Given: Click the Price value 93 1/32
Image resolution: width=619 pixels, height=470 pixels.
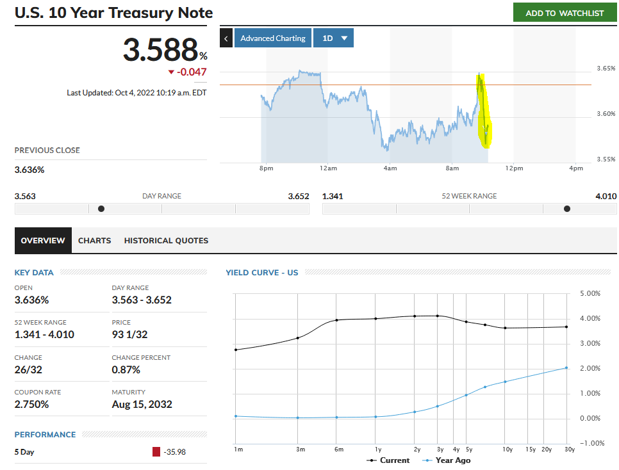Looking at the screenshot, I should 129,335.
